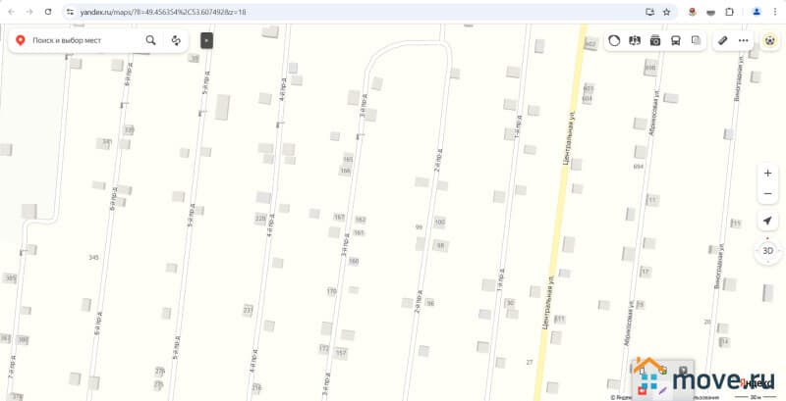
Task: Click the ruler distance measurement tool
Action: click(x=723, y=40)
